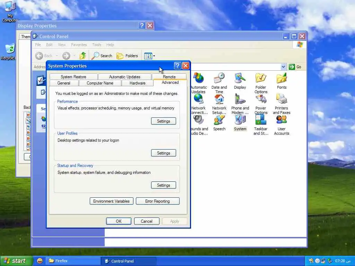This screenshot has height=266, width=355.
Task: Open Sounds and Audio Devices icon
Action: (x=199, y=125)
